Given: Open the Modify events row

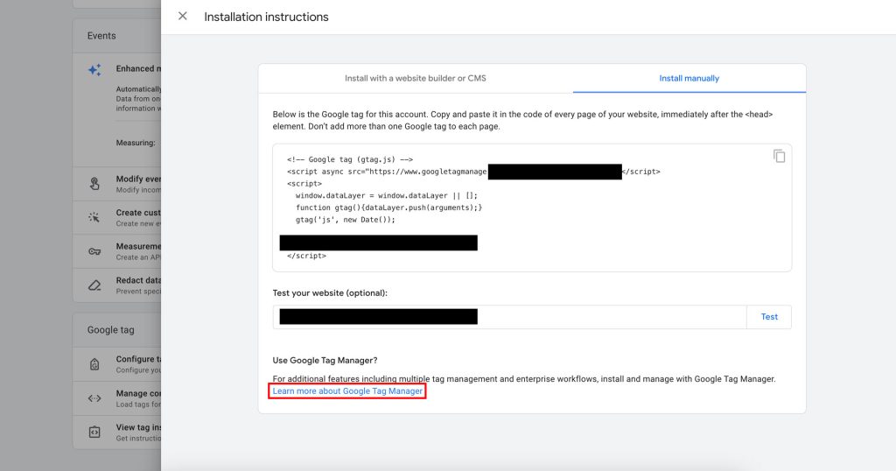Looking at the screenshot, I should pyautogui.click(x=117, y=184).
